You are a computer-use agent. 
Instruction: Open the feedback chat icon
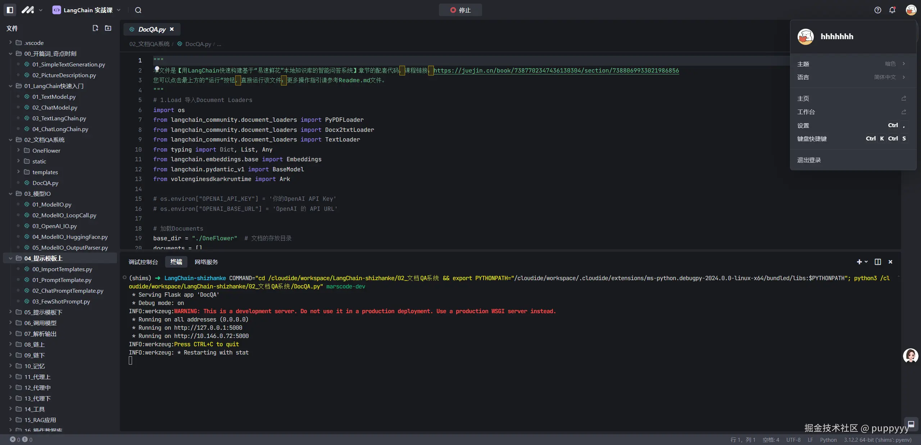911,424
